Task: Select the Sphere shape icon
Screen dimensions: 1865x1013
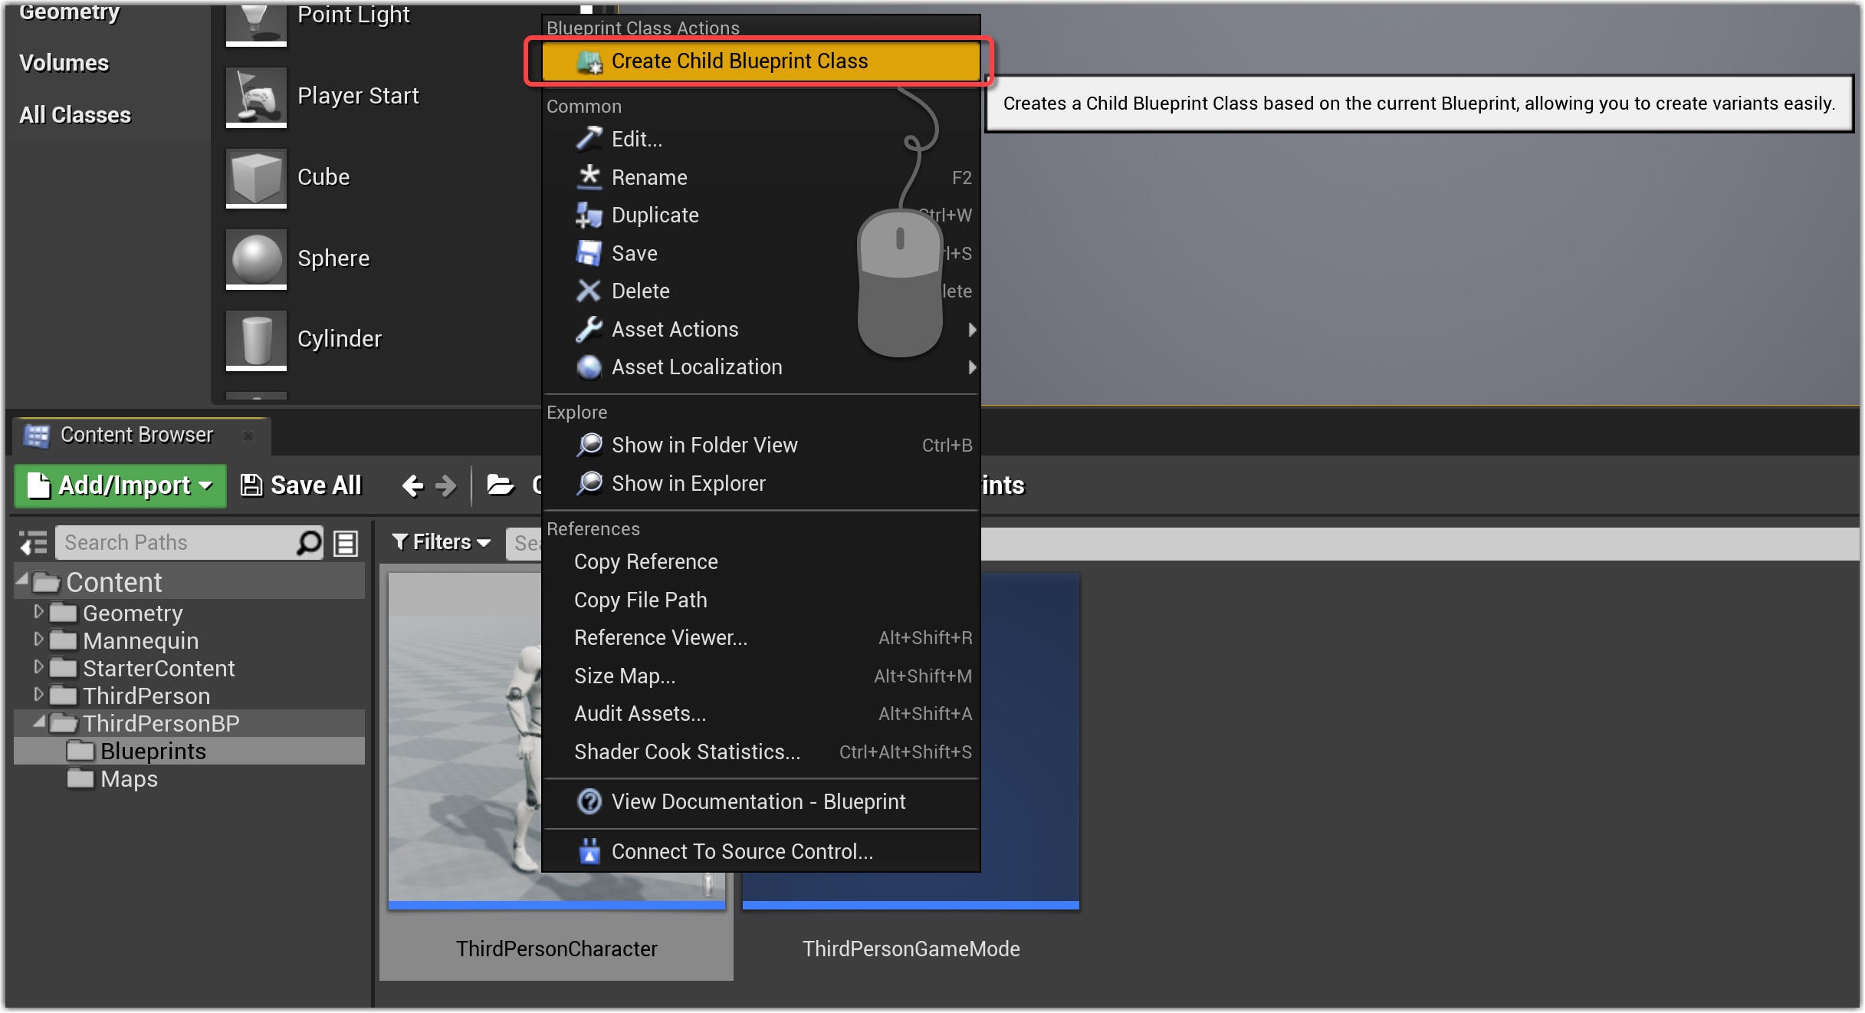Action: [256, 259]
